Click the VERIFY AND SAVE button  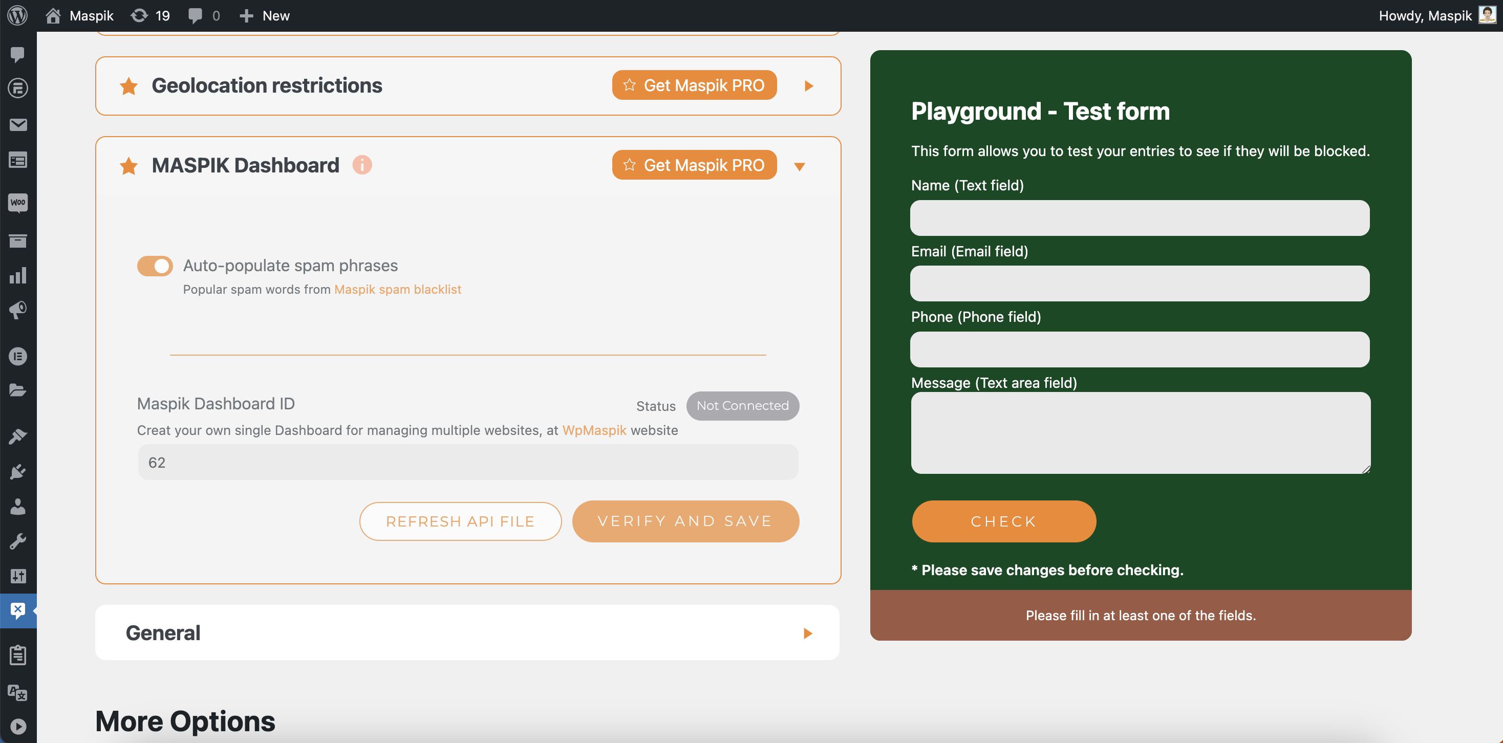coord(684,520)
